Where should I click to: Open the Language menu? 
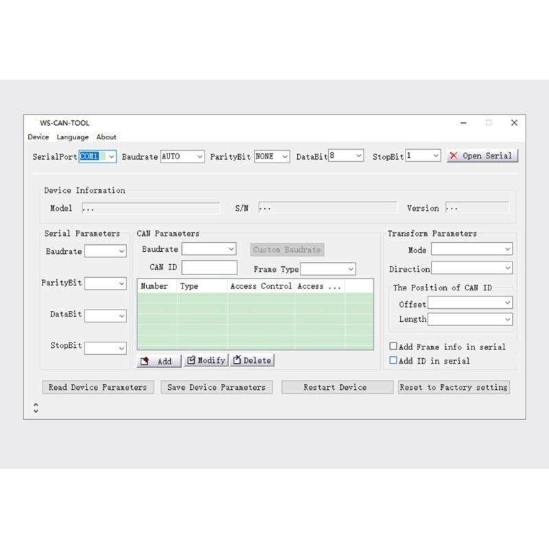pos(73,137)
